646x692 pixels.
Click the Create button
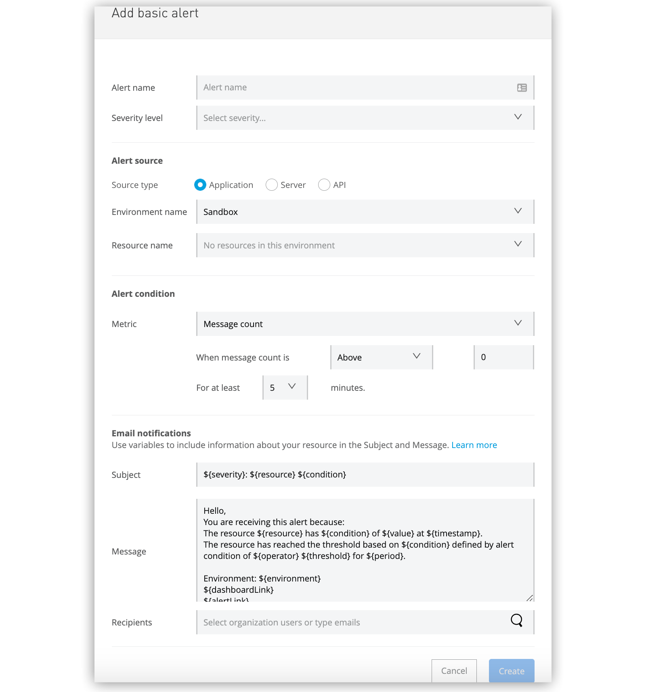pos(512,671)
